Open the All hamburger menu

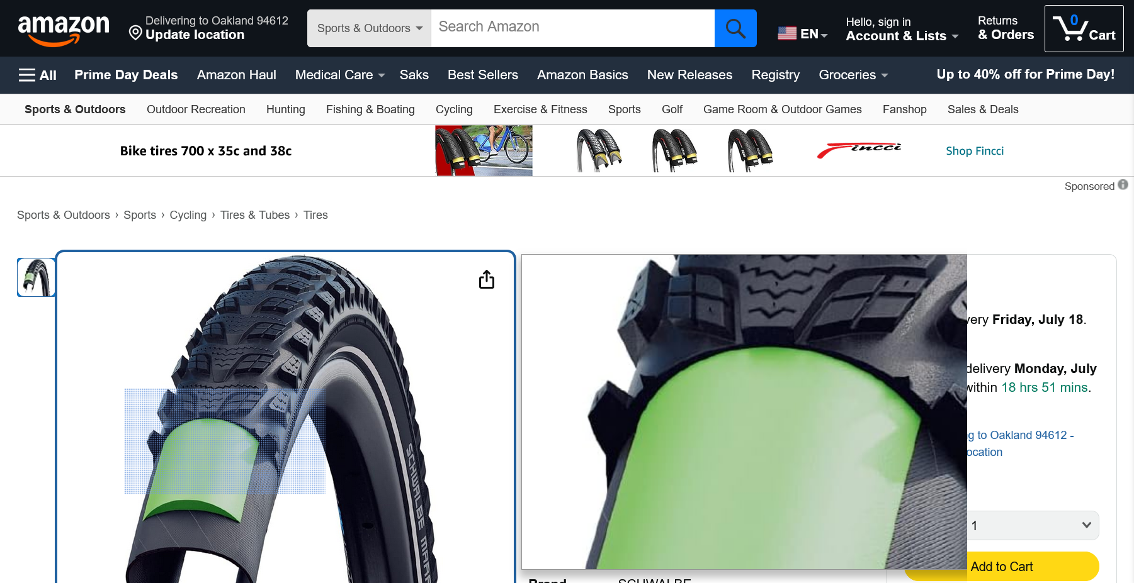(x=38, y=75)
